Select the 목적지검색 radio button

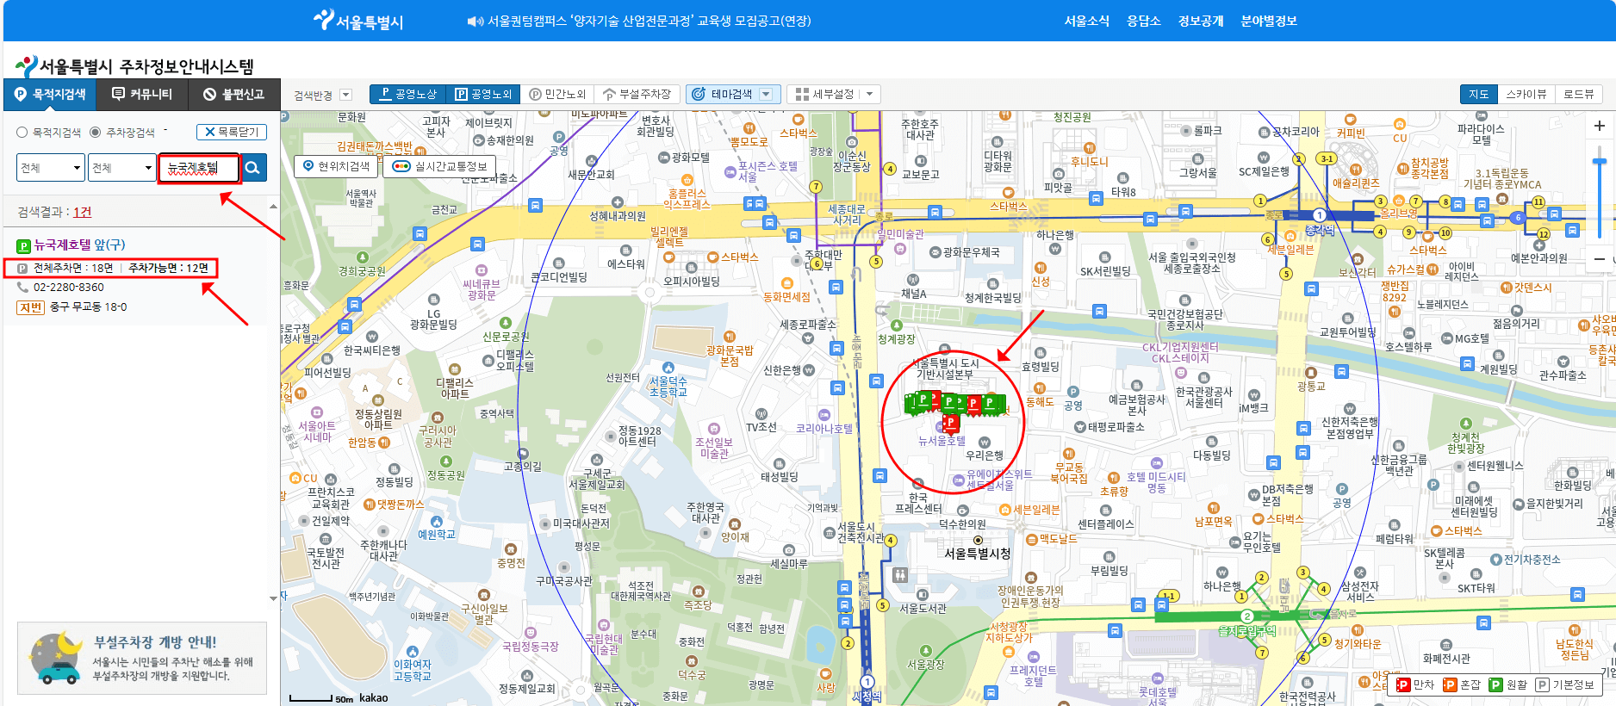point(22,133)
